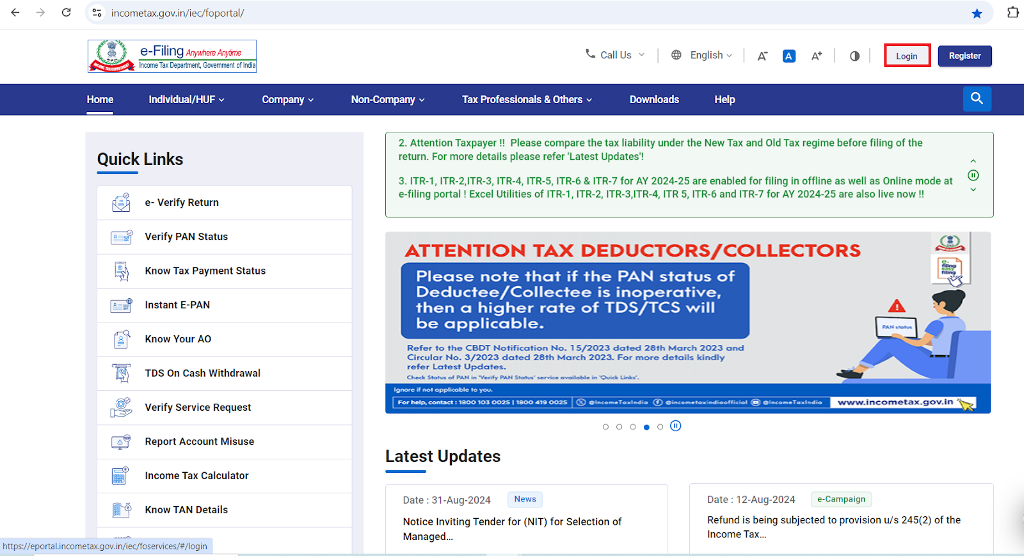
Task: View site information icon in address bar
Action: (x=97, y=13)
